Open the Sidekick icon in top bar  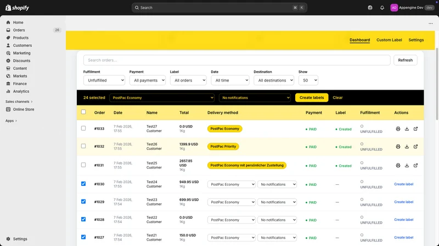pyautogui.click(x=370, y=8)
